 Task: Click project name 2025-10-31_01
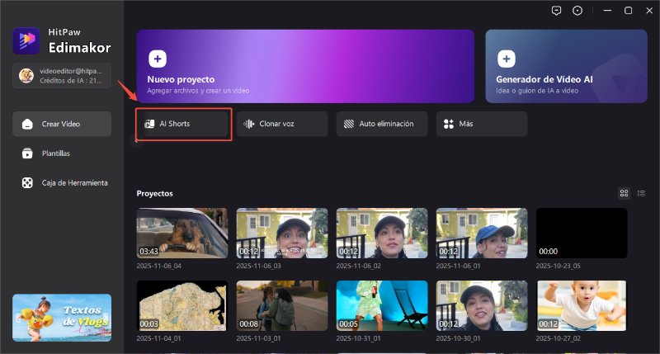point(358,338)
